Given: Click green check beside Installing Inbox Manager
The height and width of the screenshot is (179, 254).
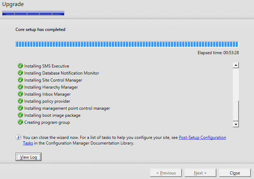Looking at the screenshot, I should point(20,94).
